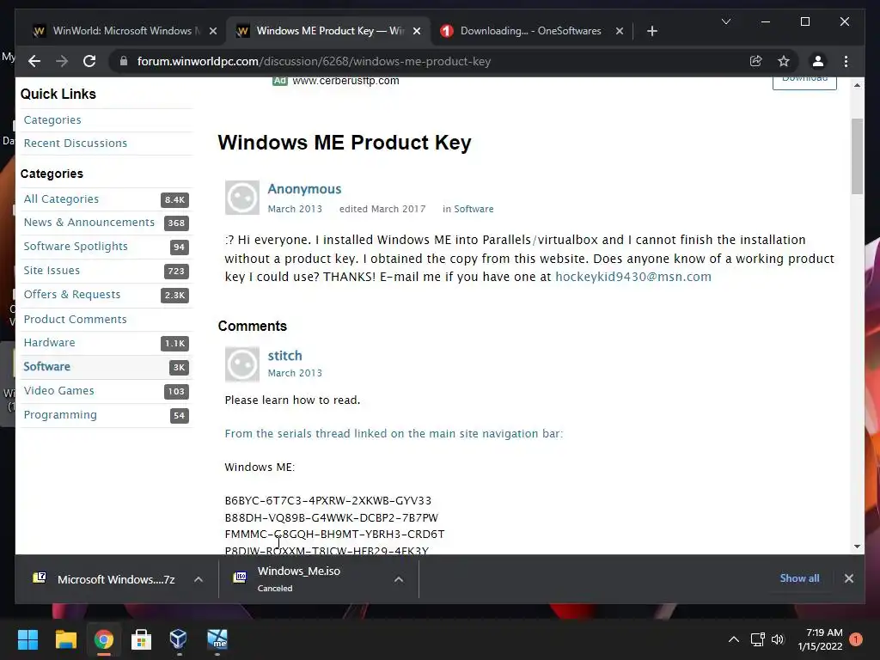Click the browser forward arrow
Image resolution: width=880 pixels, height=660 pixels.
click(x=62, y=61)
